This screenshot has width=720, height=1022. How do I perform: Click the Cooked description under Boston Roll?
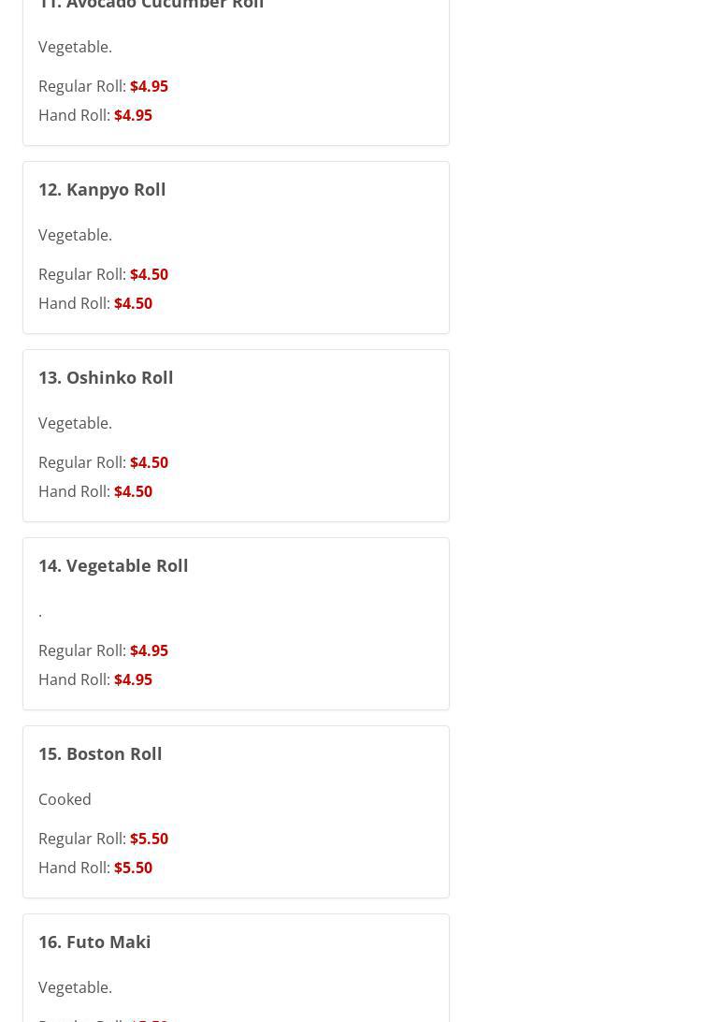click(65, 799)
